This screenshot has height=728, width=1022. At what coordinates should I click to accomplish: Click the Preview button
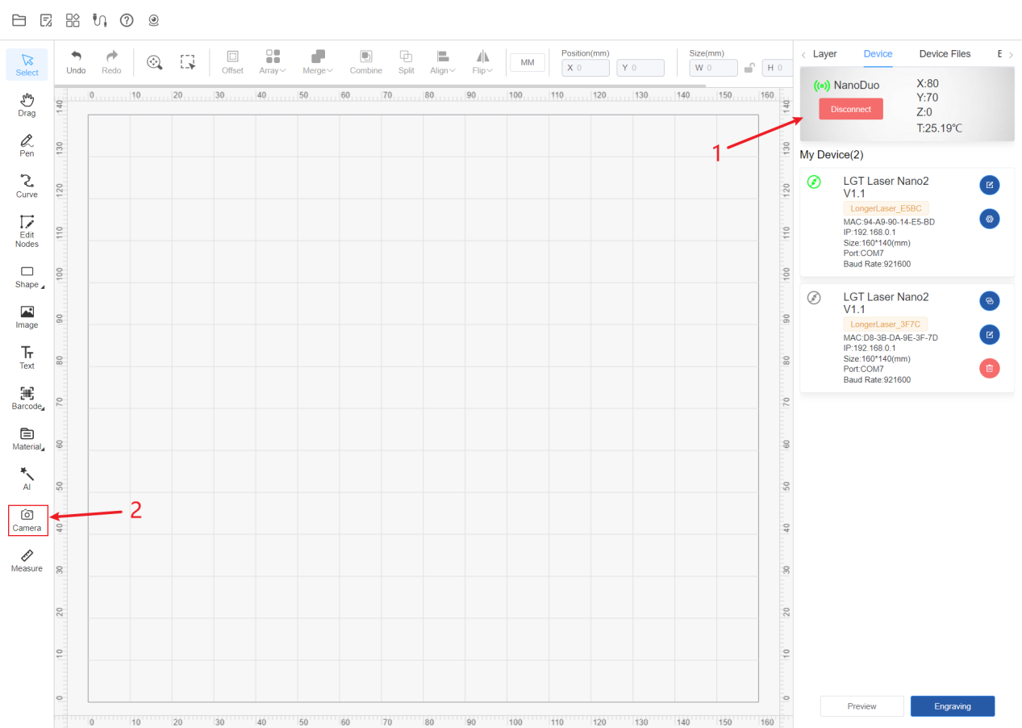coord(862,706)
